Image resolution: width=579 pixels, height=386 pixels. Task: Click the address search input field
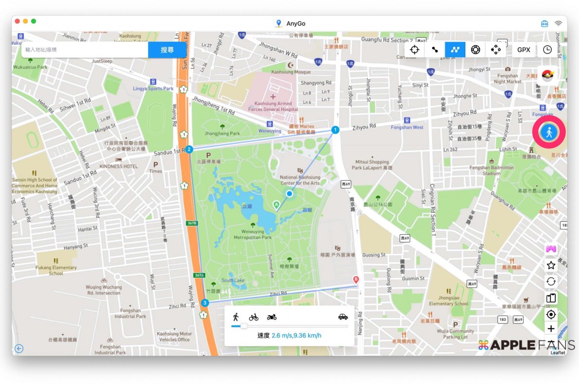coord(85,50)
